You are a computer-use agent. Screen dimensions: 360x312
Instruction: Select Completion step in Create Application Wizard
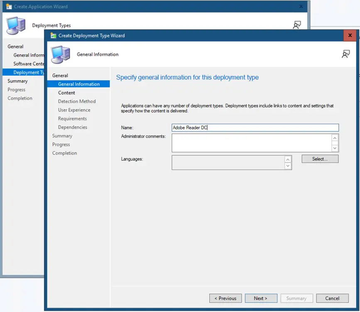(x=20, y=98)
